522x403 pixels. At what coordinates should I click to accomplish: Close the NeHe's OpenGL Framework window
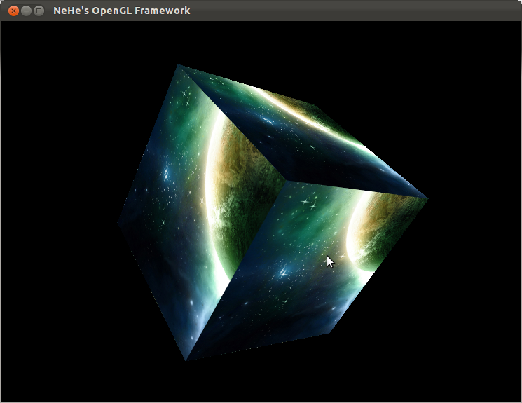coord(13,11)
